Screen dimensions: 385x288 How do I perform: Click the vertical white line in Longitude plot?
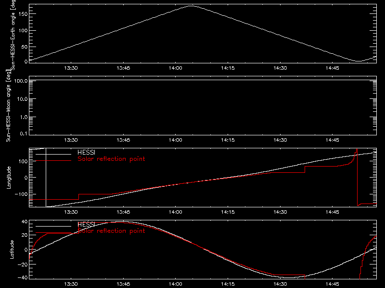click(x=46, y=178)
